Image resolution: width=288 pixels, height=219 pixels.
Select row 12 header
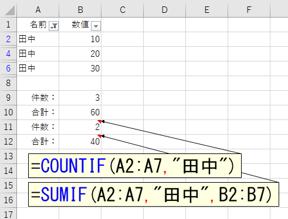[x=8, y=142]
